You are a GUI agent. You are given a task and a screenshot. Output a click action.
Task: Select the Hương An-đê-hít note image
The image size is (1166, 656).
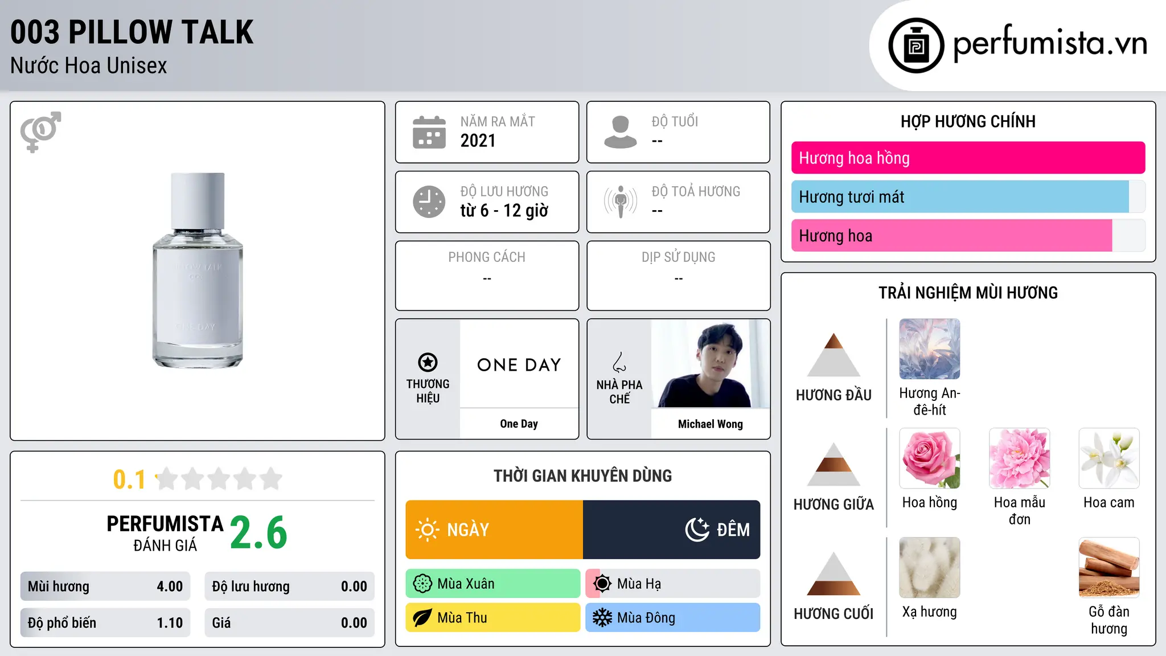coord(930,349)
